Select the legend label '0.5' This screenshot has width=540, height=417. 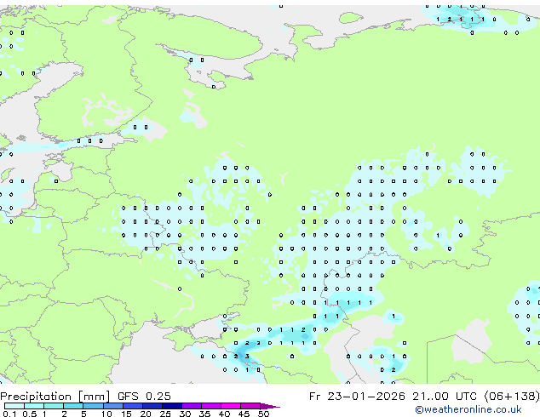pos(30,414)
